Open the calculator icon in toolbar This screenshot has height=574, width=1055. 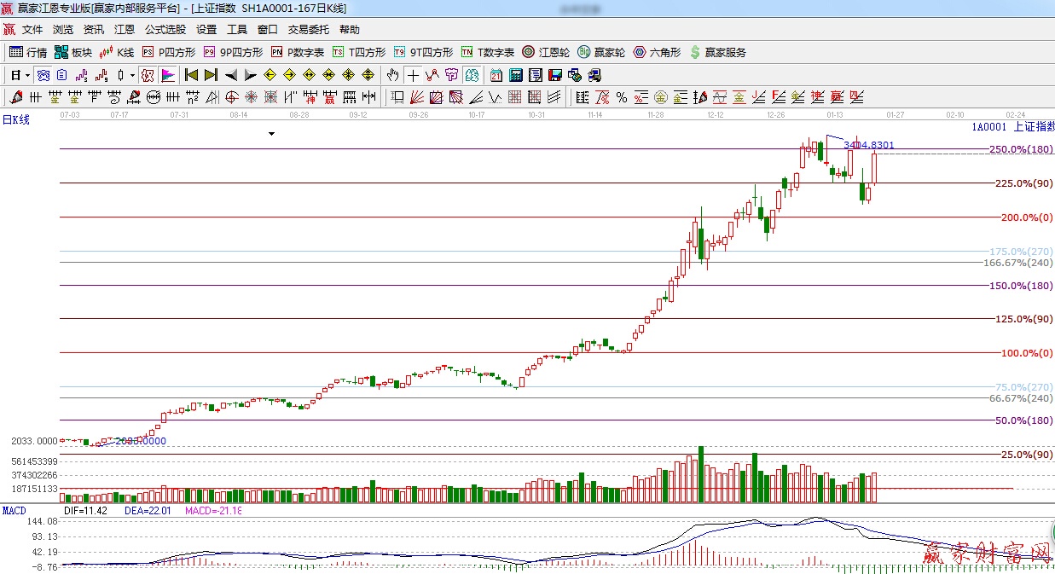[x=515, y=75]
